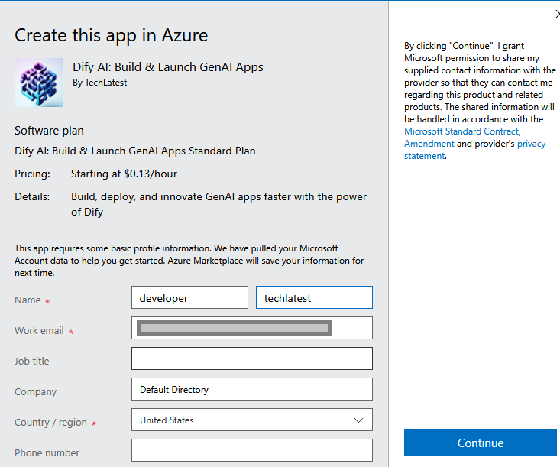
Task: Click the 'Build, deploy, and innovate GenAI apps' details text
Action: (x=218, y=204)
